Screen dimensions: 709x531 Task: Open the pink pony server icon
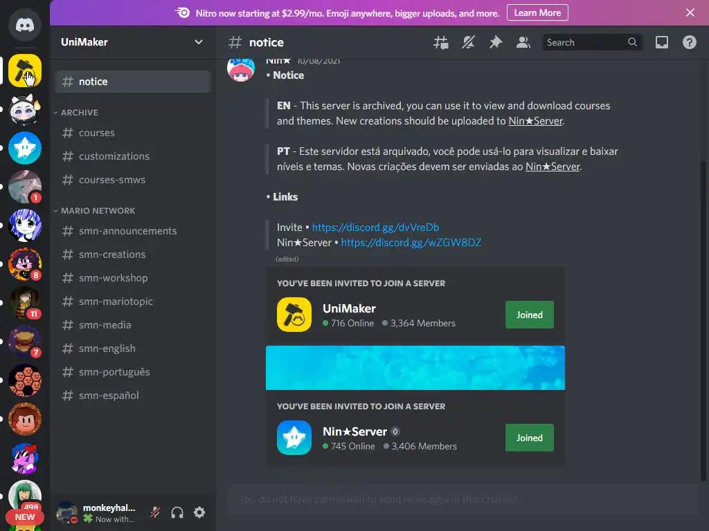click(25, 458)
